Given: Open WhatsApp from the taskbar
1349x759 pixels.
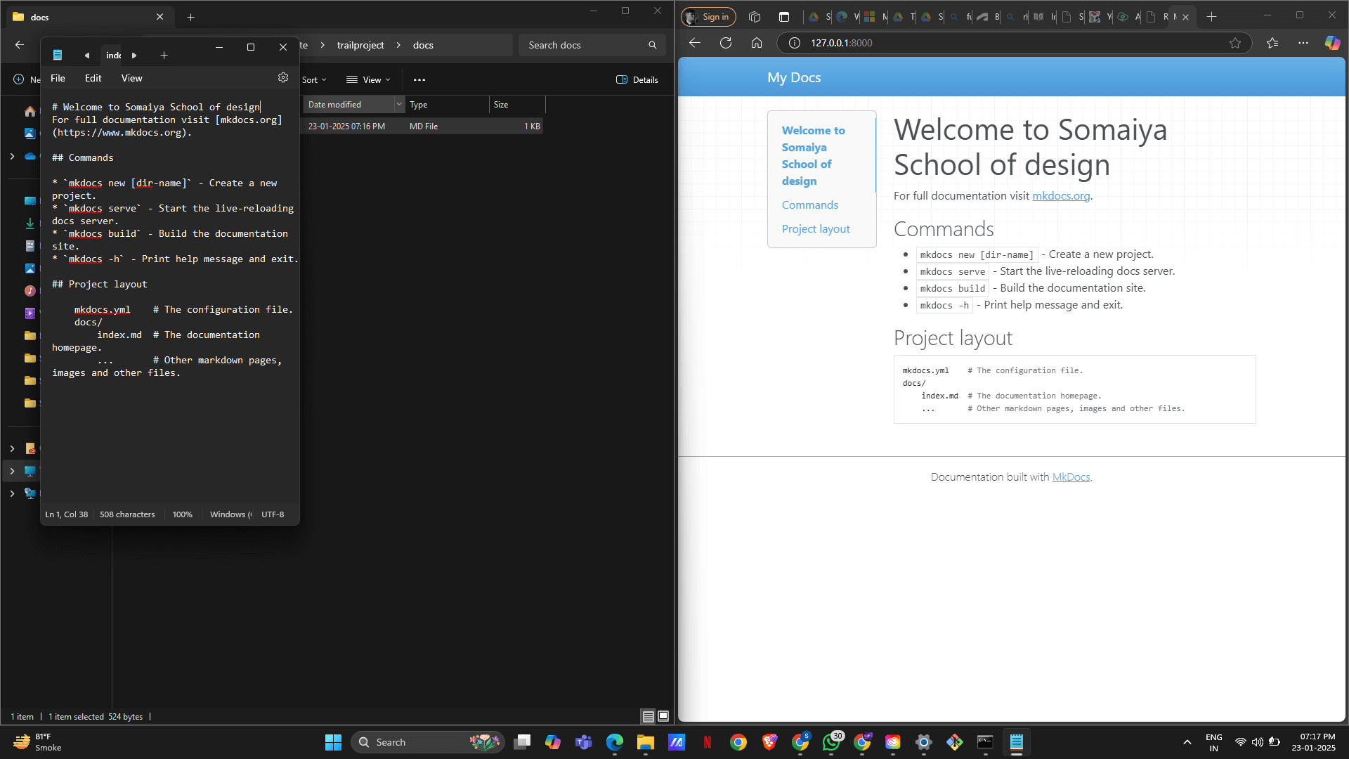Looking at the screenshot, I should click(831, 742).
